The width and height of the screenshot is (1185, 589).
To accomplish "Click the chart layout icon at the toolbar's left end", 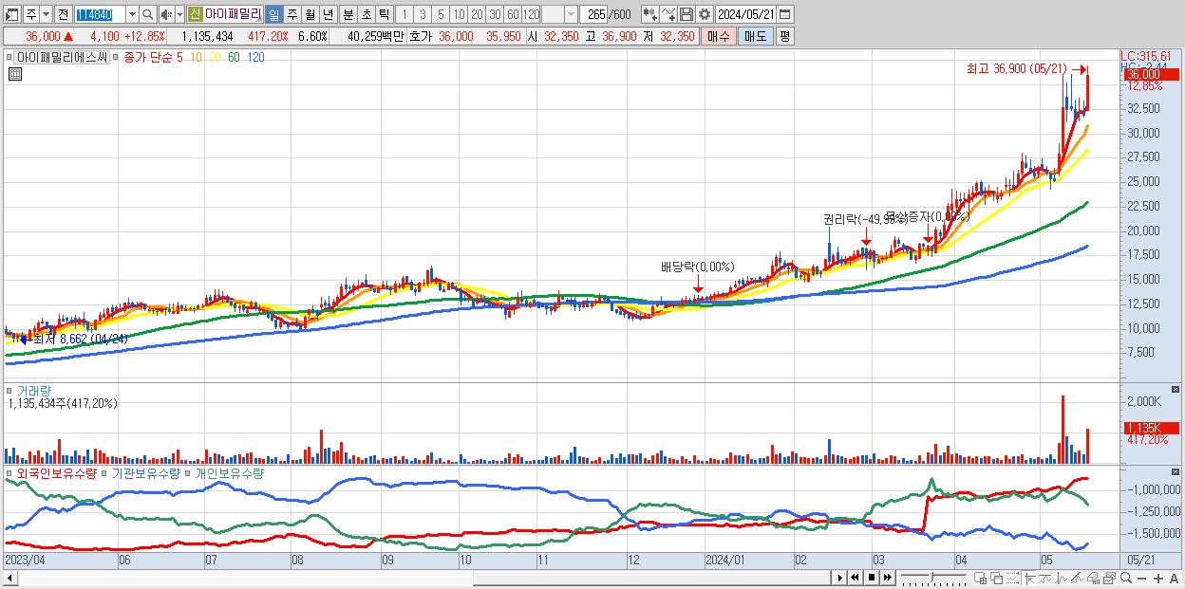I will (12, 14).
